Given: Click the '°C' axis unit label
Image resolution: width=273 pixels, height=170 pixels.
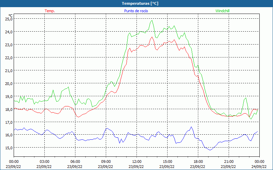Looking at the screenshot, I should point(11,16).
